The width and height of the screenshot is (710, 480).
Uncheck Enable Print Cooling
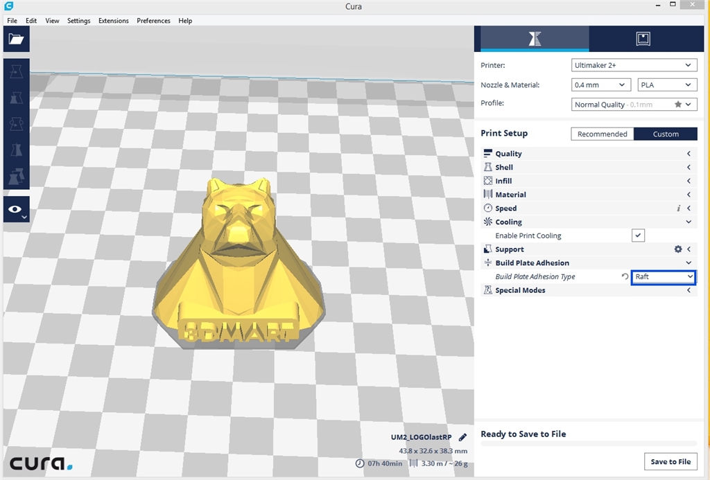tap(637, 235)
